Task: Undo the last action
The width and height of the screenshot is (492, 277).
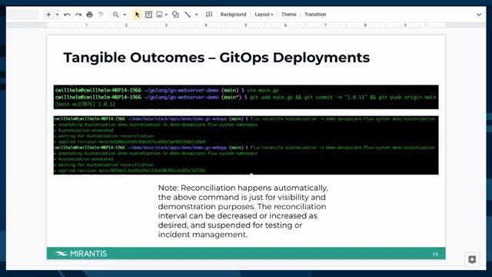Action: [x=67, y=15]
